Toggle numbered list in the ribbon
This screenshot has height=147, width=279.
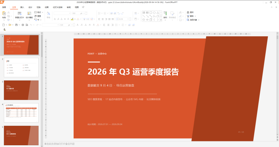pos(105,13)
